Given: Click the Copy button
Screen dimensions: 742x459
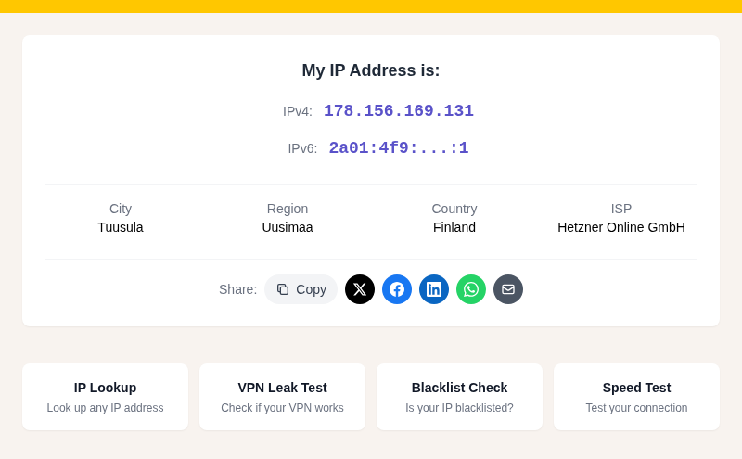Looking at the screenshot, I should coord(301,289).
